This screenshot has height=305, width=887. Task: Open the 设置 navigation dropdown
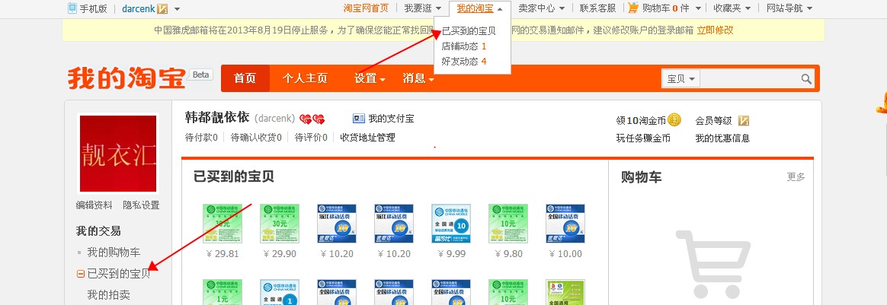point(370,78)
